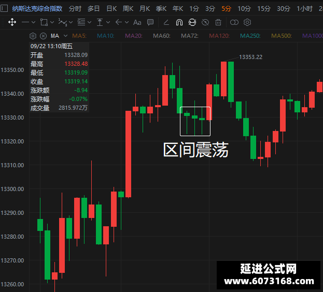Image resolution: width=323 pixels, height=292 pixels.
Task: Select the 区间震荡 text annotation
Action: coord(195,150)
